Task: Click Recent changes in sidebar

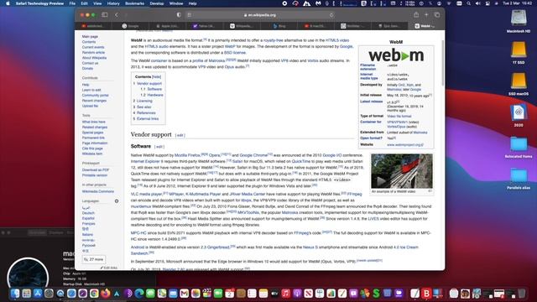Action: [x=94, y=101]
